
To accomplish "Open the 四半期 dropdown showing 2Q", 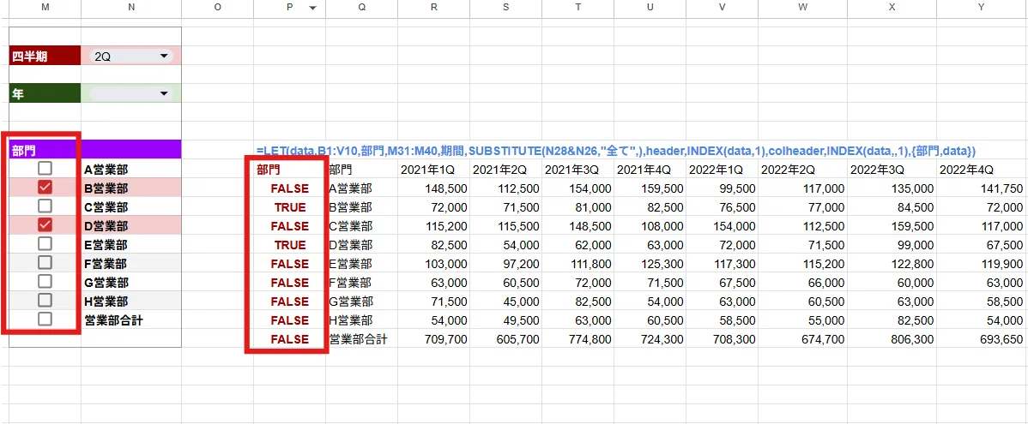I will coord(131,57).
